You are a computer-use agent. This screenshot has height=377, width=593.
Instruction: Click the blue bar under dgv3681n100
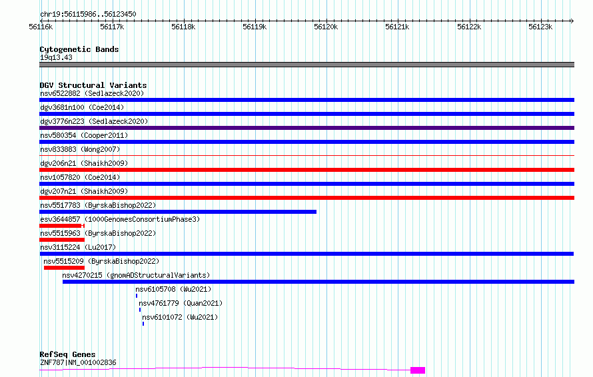click(x=306, y=114)
